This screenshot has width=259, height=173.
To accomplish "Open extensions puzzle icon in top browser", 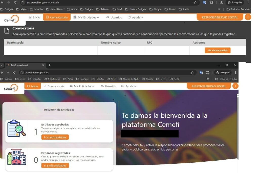I will pyautogui.click(x=211, y=3).
